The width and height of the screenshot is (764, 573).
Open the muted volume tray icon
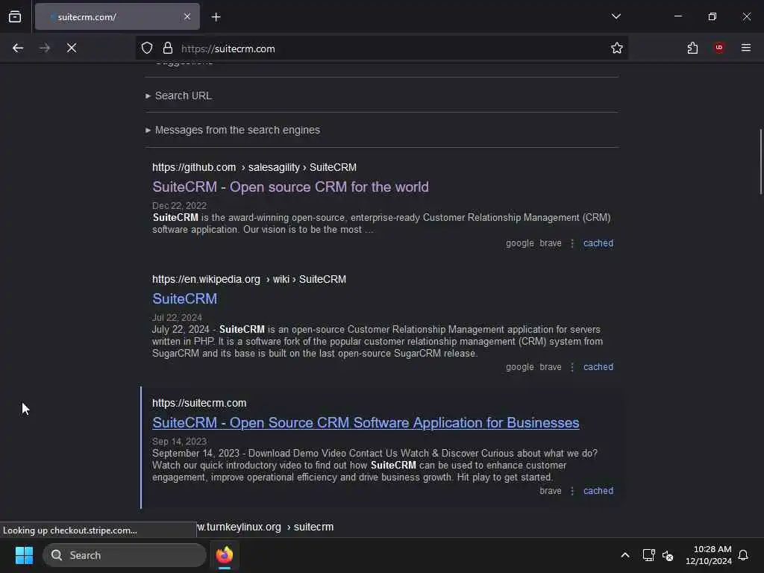(668, 555)
